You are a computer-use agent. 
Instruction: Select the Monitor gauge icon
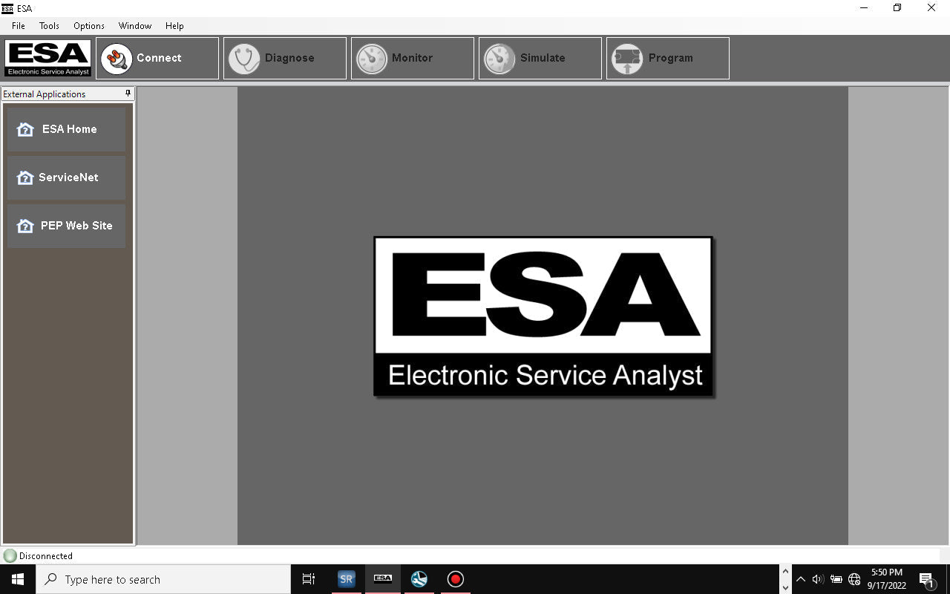click(x=372, y=59)
